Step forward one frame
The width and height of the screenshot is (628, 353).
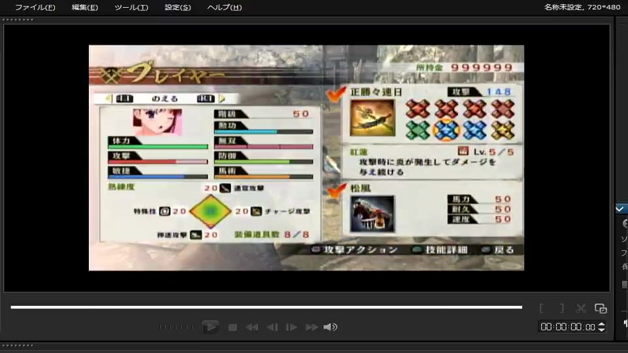291,328
